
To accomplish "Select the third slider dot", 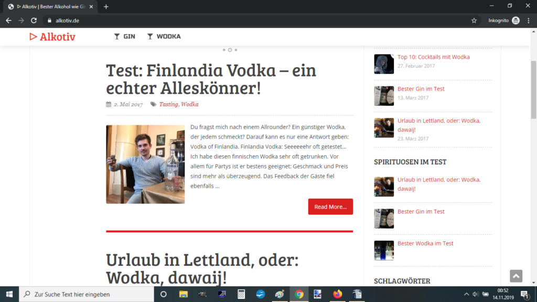I will pyautogui.click(x=235, y=50).
